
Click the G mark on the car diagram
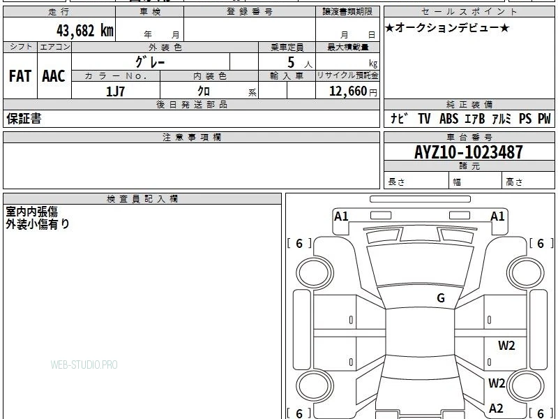click(441, 298)
